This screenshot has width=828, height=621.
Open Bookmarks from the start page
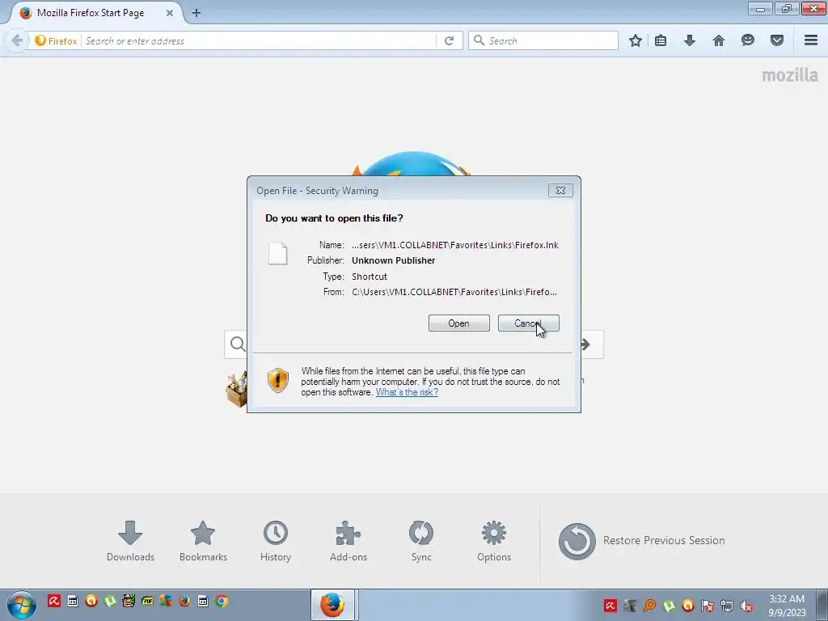[x=203, y=541]
